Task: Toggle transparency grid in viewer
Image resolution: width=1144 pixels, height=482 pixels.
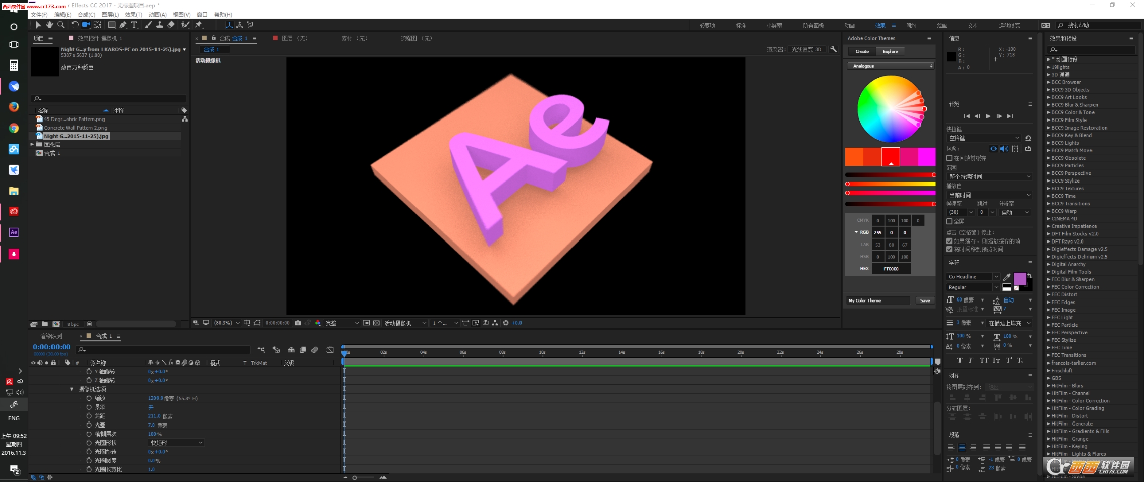Action: tap(376, 323)
